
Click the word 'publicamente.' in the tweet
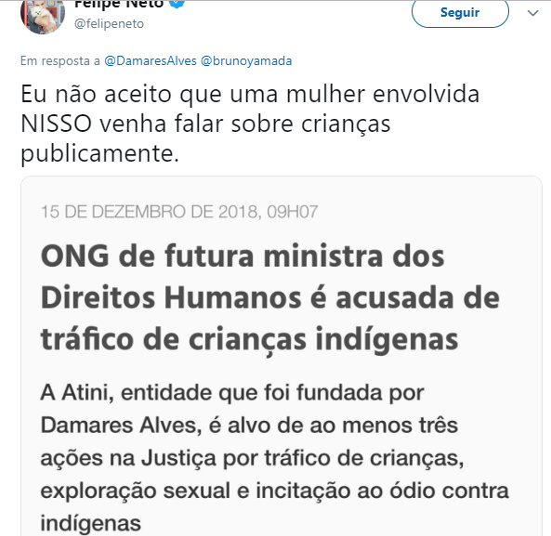(99, 154)
